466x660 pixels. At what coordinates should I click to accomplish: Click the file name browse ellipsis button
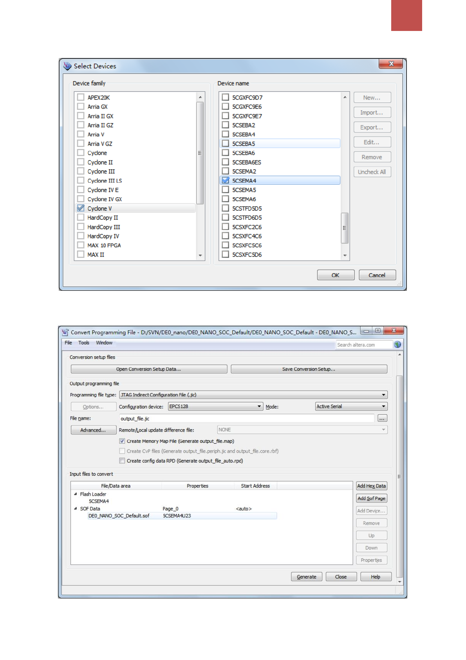(382, 419)
